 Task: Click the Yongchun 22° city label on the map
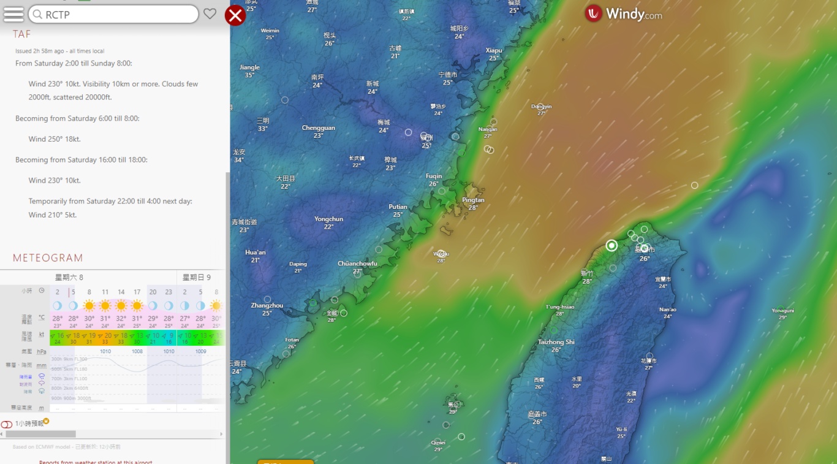[329, 222]
